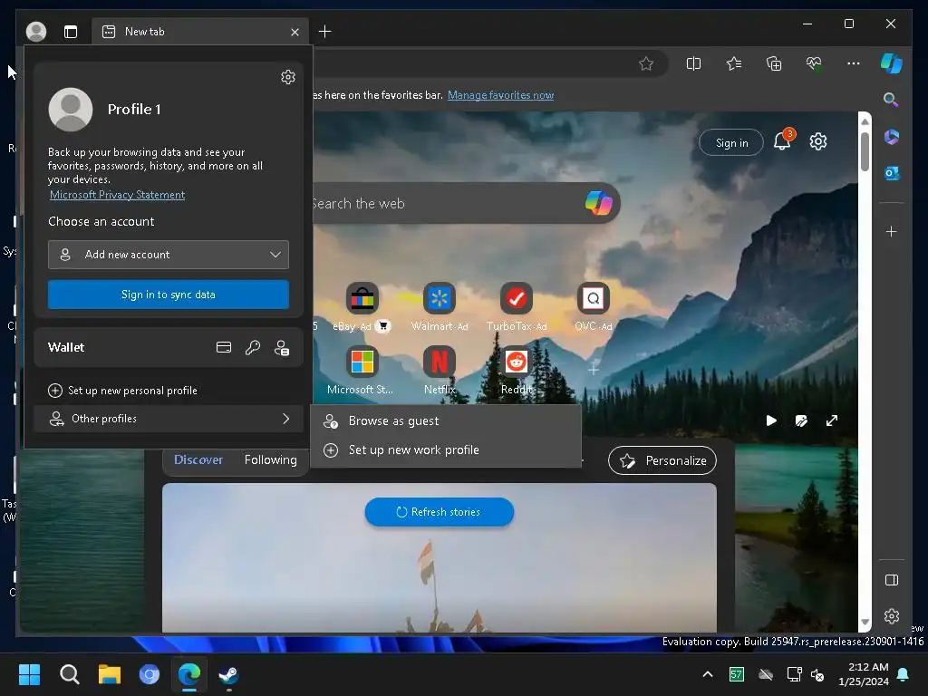Open profile settings gear in flyout
Screen dimensions: 928x696
click(288, 77)
